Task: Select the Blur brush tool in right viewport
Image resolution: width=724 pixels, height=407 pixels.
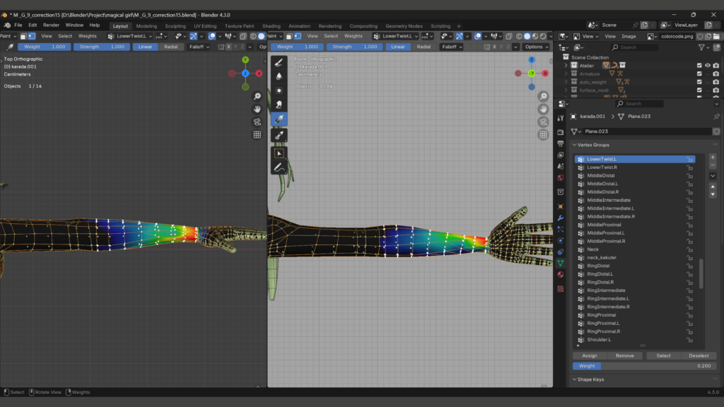Action: point(279,76)
